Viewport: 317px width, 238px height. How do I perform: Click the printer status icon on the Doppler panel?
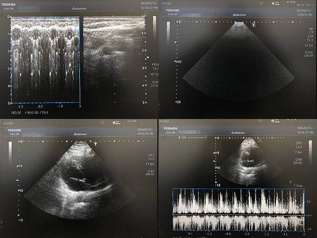tap(275, 121)
